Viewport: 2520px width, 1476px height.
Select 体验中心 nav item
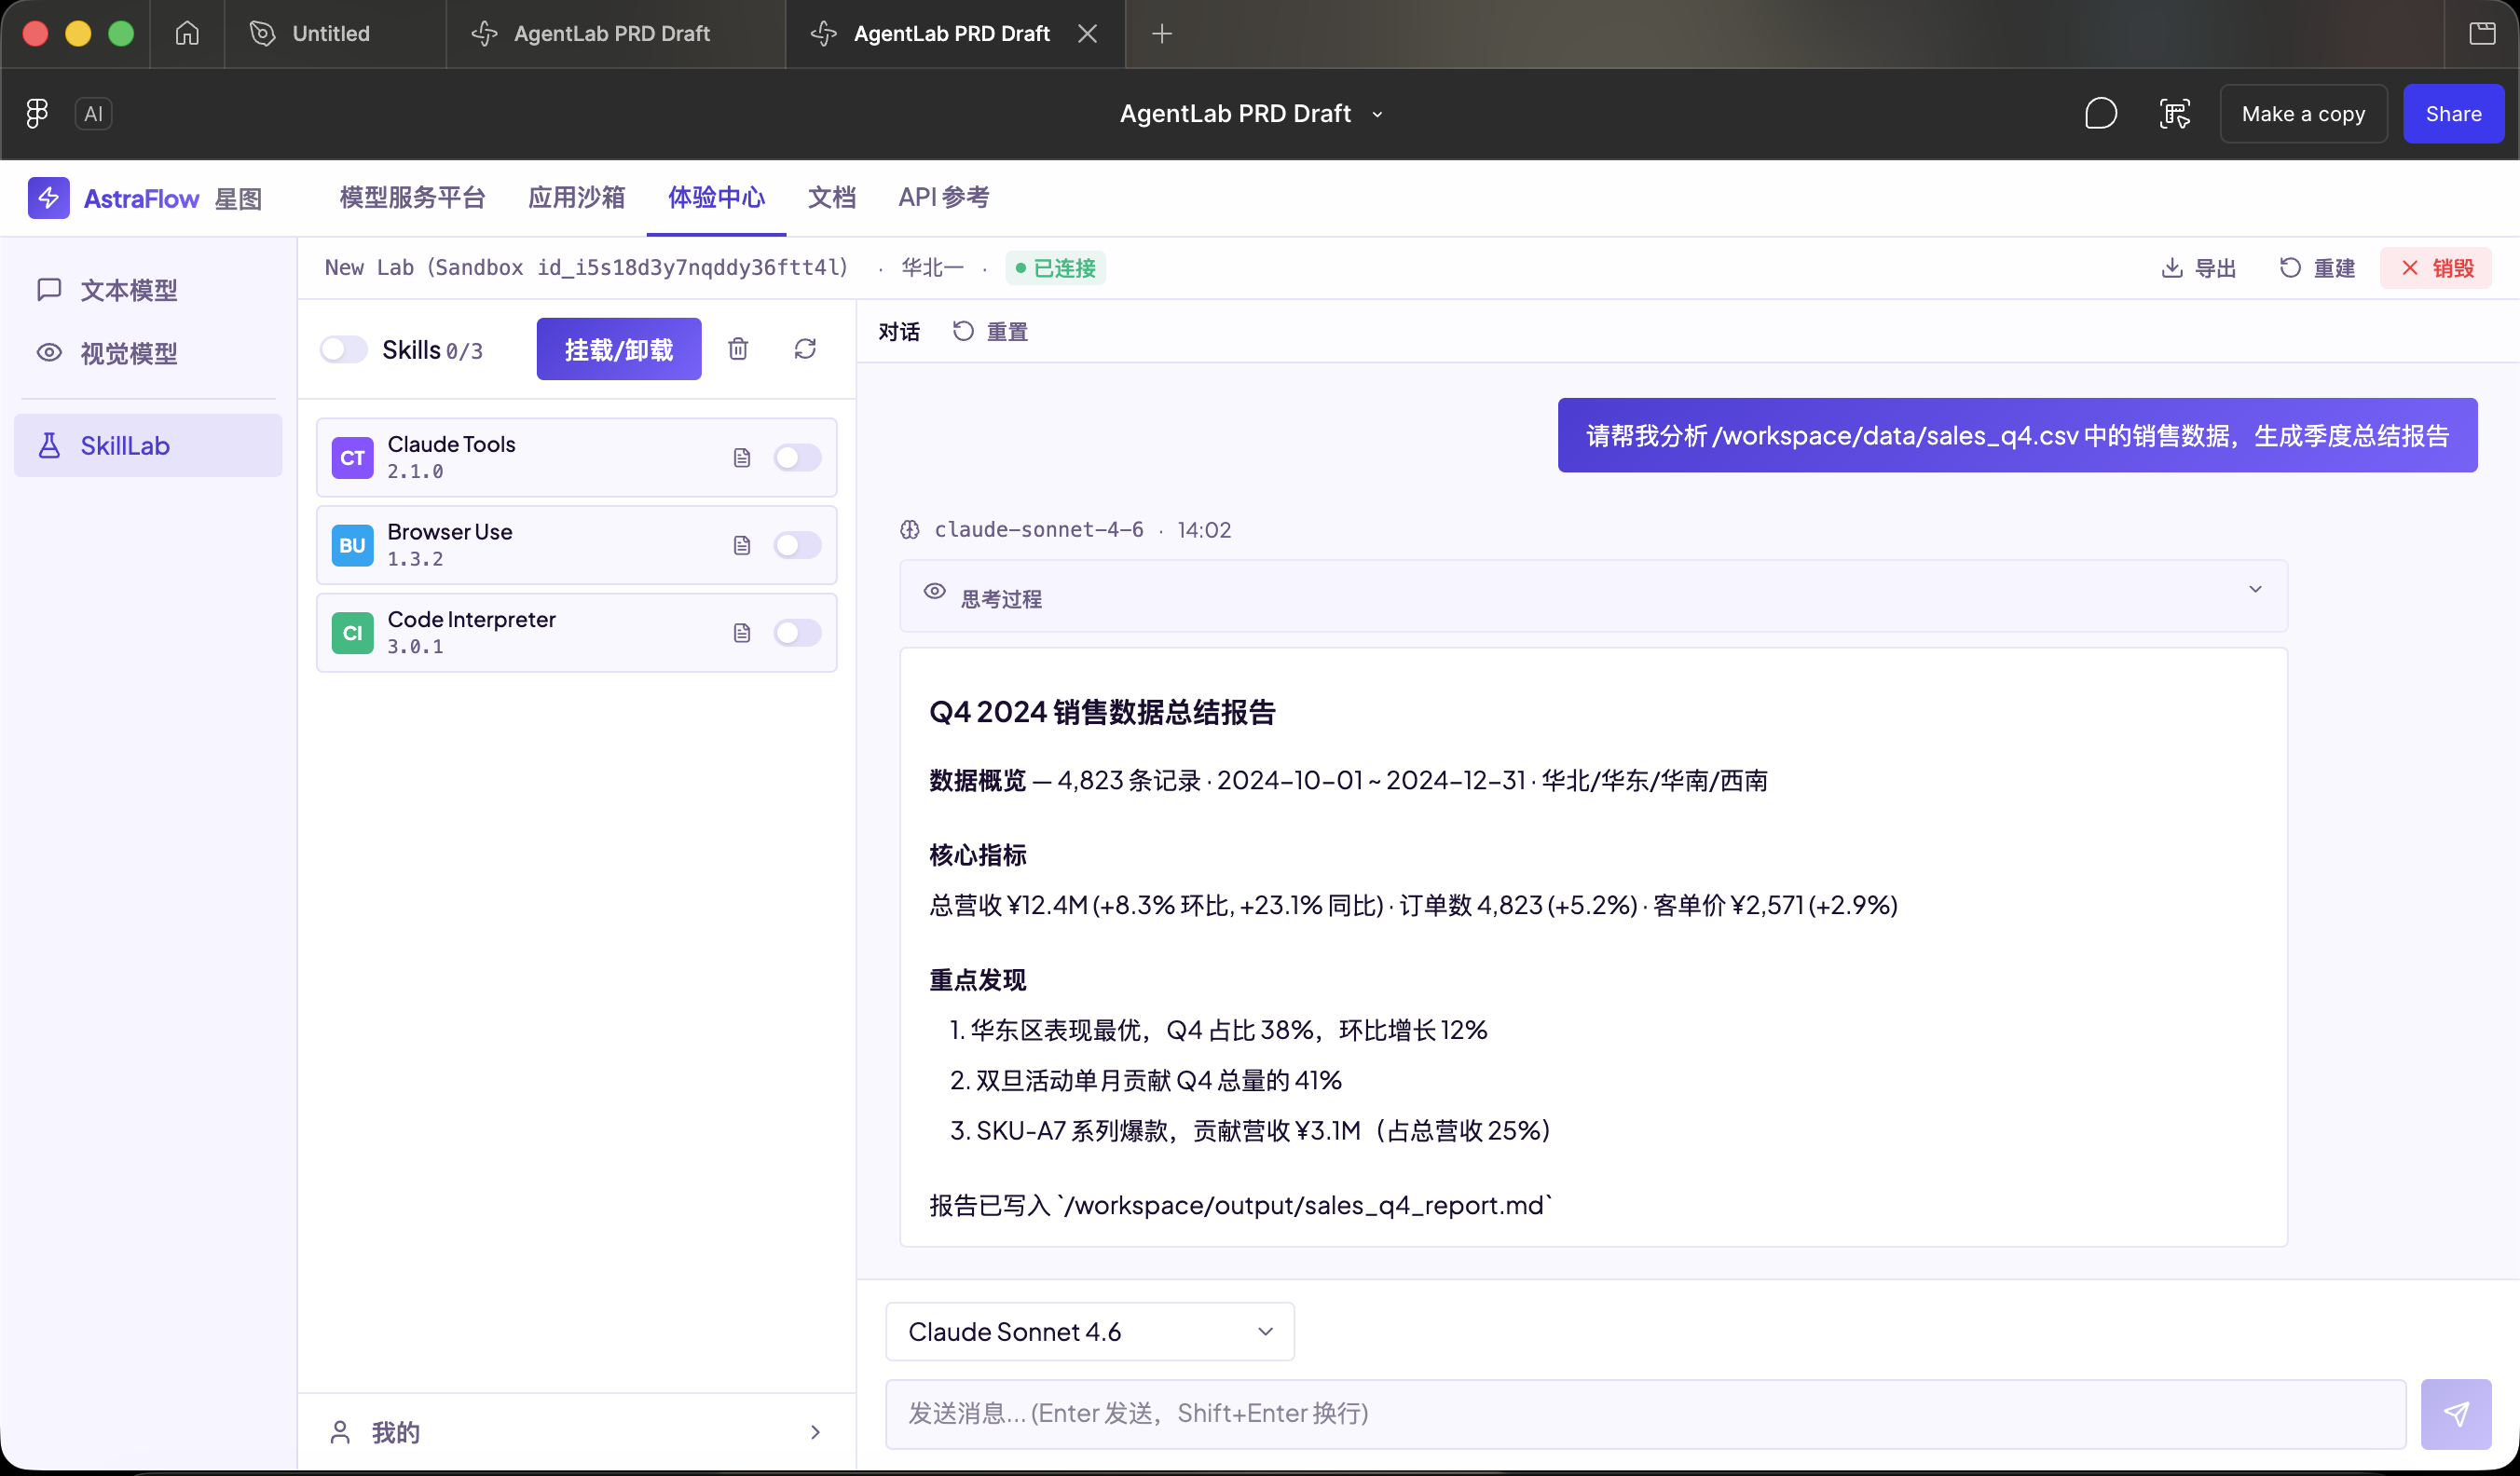(x=716, y=198)
